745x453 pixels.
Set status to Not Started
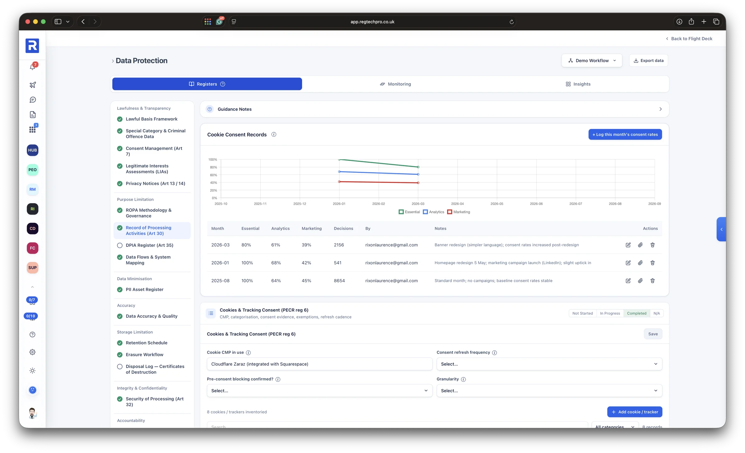(x=583, y=313)
